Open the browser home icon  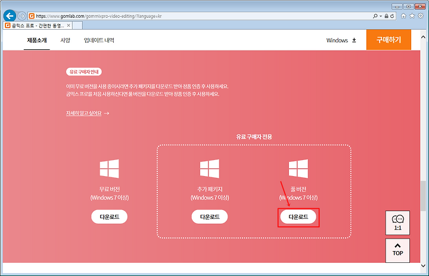pyautogui.click(x=403, y=16)
